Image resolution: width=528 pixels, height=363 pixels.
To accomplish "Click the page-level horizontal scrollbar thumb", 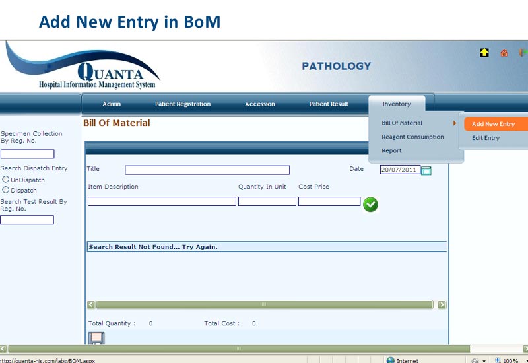I will (x=239, y=348).
